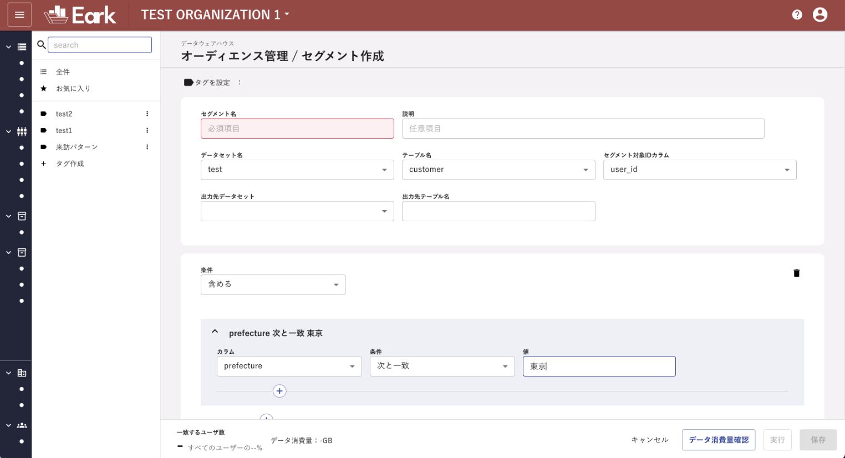845x458 pixels.
Task: Click the search input field
Action: (100, 45)
